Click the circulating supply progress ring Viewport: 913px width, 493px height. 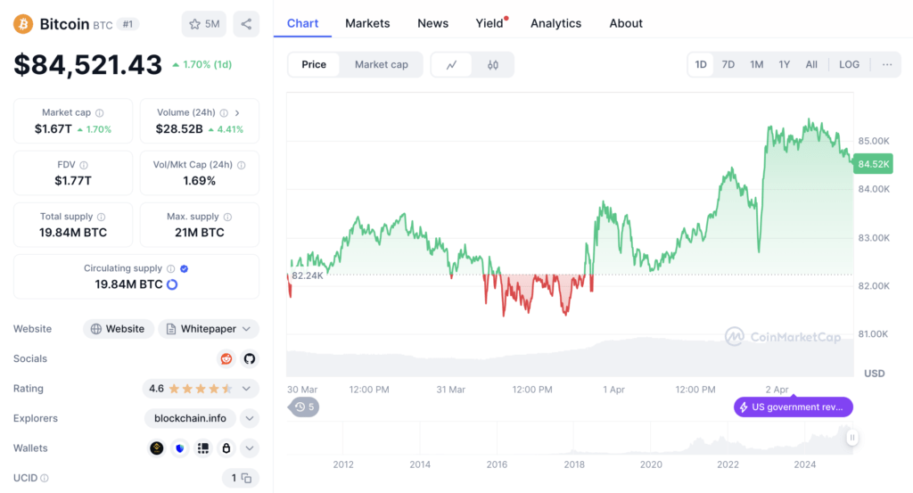[172, 284]
